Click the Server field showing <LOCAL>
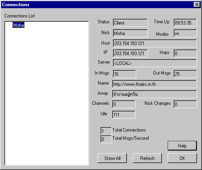This screenshot has width=202, height=170. [x=155, y=63]
